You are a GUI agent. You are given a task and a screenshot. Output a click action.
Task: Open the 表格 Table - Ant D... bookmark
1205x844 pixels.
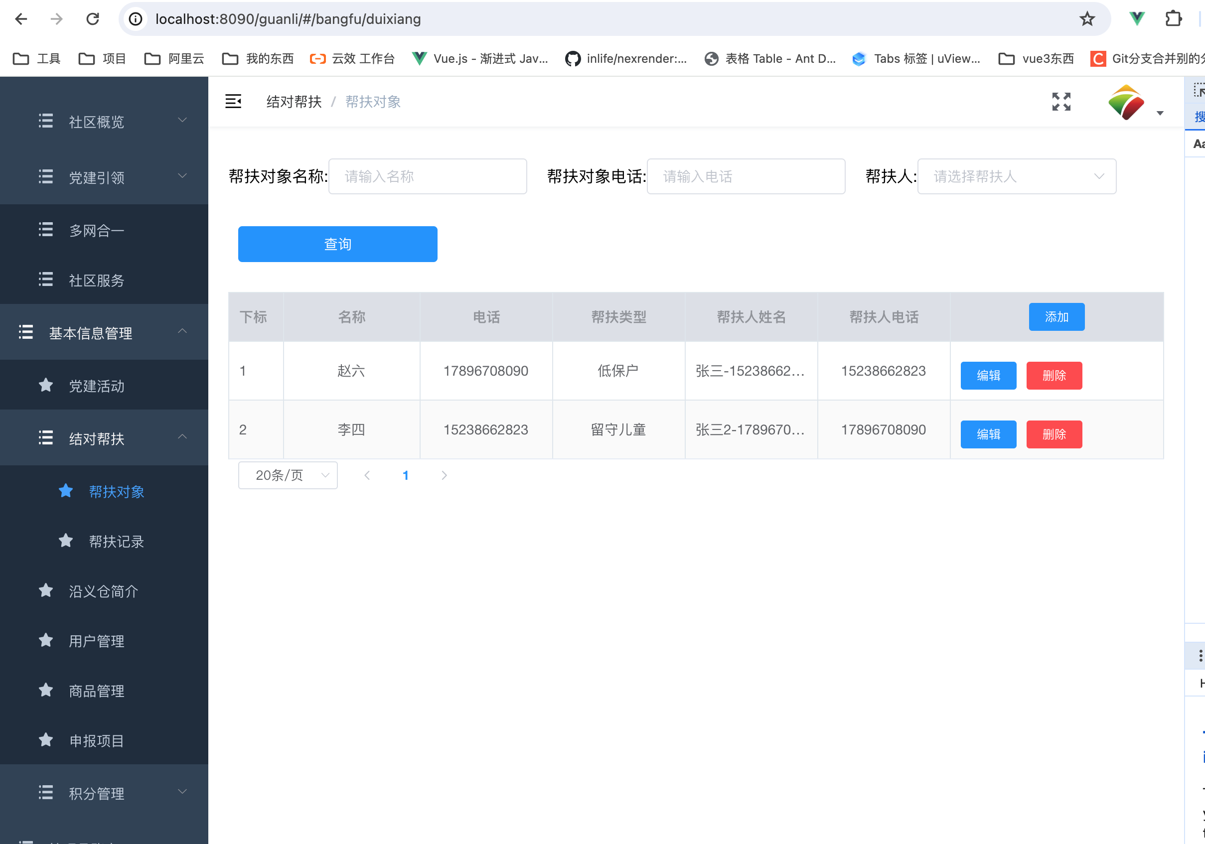770,58
